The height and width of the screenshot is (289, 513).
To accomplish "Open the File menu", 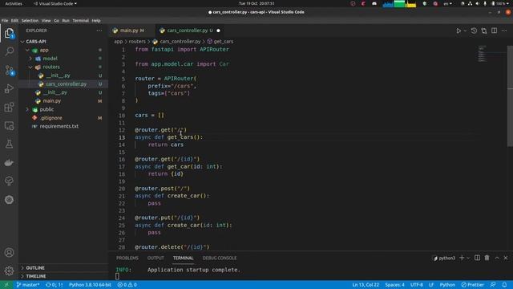I will pyautogui.click(x=5, y=20).
